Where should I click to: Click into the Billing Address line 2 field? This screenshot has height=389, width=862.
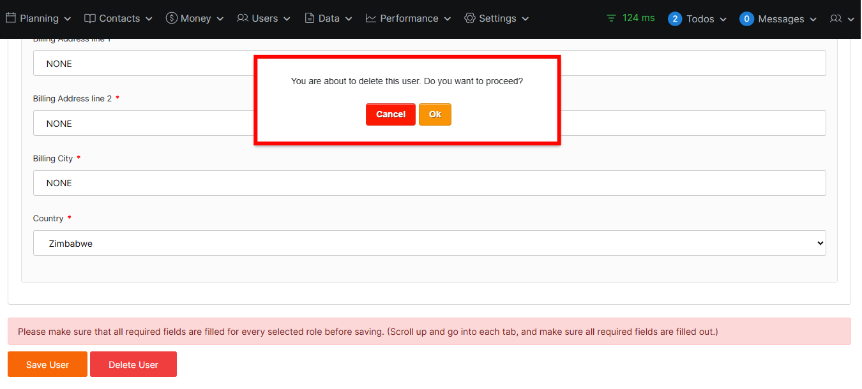coord(143,124)
